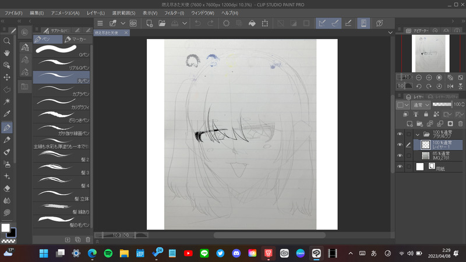Switch to ペン sub tool tab
Image resolution: width=466 pixels, height=262 pixels.
[48, 39]
